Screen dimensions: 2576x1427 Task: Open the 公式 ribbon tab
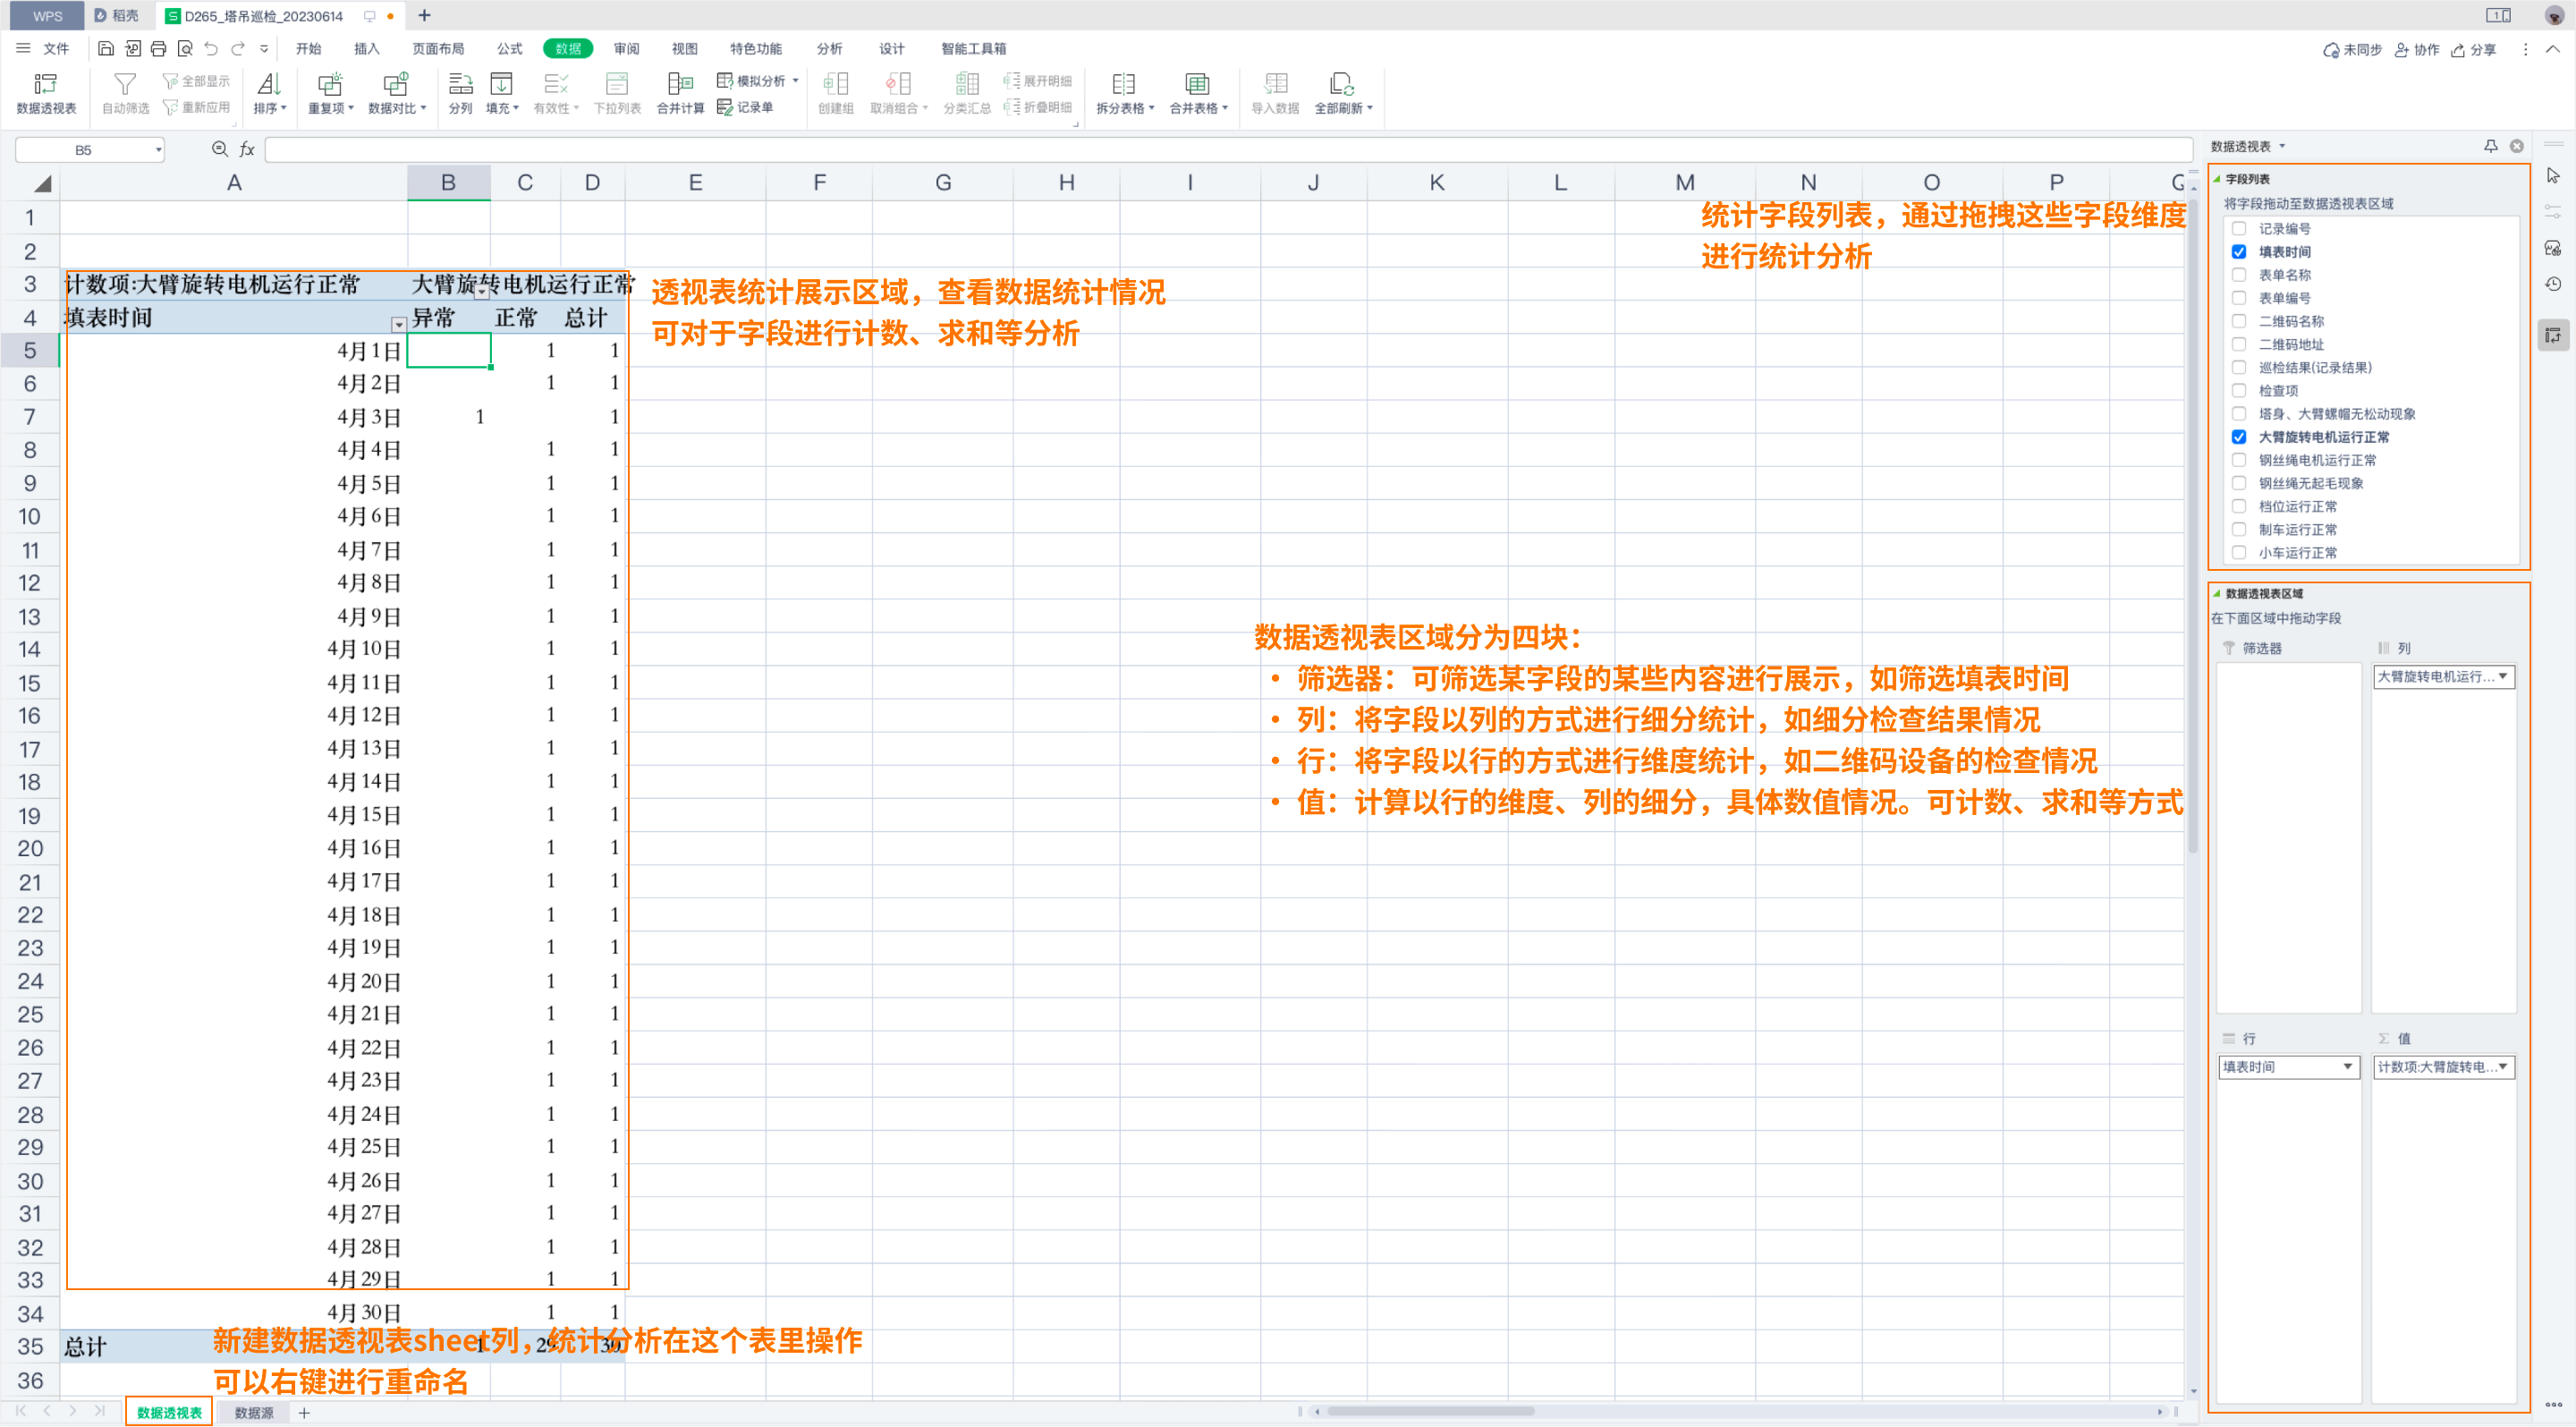click(x=510, y=48)
